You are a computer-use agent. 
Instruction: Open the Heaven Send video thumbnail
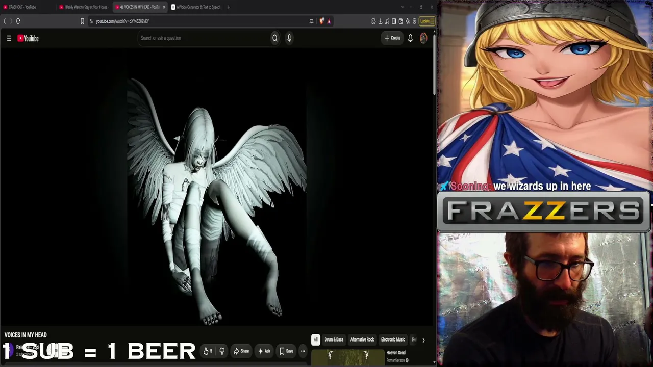coord(347,358)
